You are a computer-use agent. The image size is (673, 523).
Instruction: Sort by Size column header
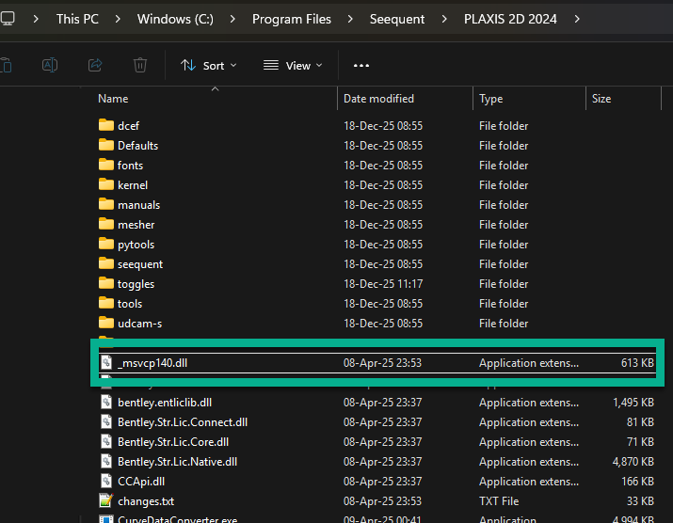click(601, 99)
